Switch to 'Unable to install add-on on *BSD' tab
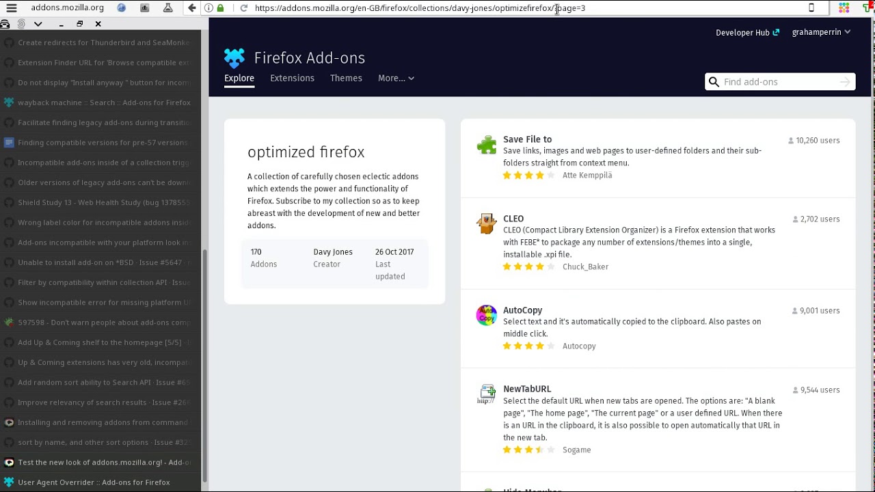This screenshot has width=875, height=492. pos(100,262)
